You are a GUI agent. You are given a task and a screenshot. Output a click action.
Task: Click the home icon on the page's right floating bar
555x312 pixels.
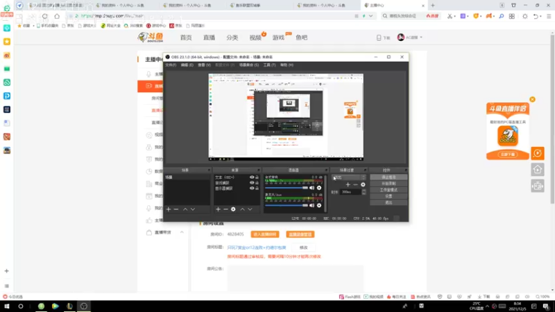[538, 170]
